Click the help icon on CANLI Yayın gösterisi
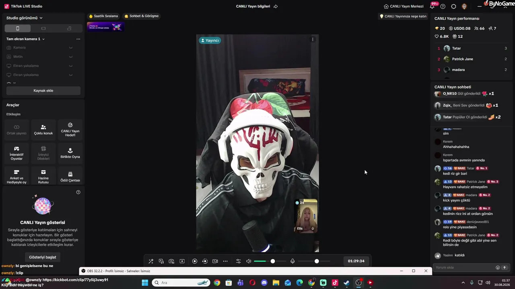The image size is (515, 289). pyautogui.click(x=78, y=192)
